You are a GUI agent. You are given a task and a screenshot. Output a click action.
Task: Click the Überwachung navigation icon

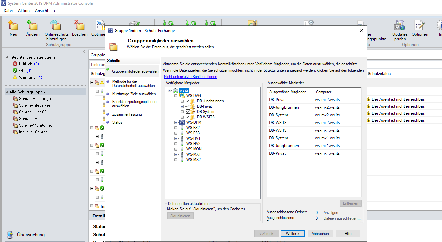coord(10,235)
